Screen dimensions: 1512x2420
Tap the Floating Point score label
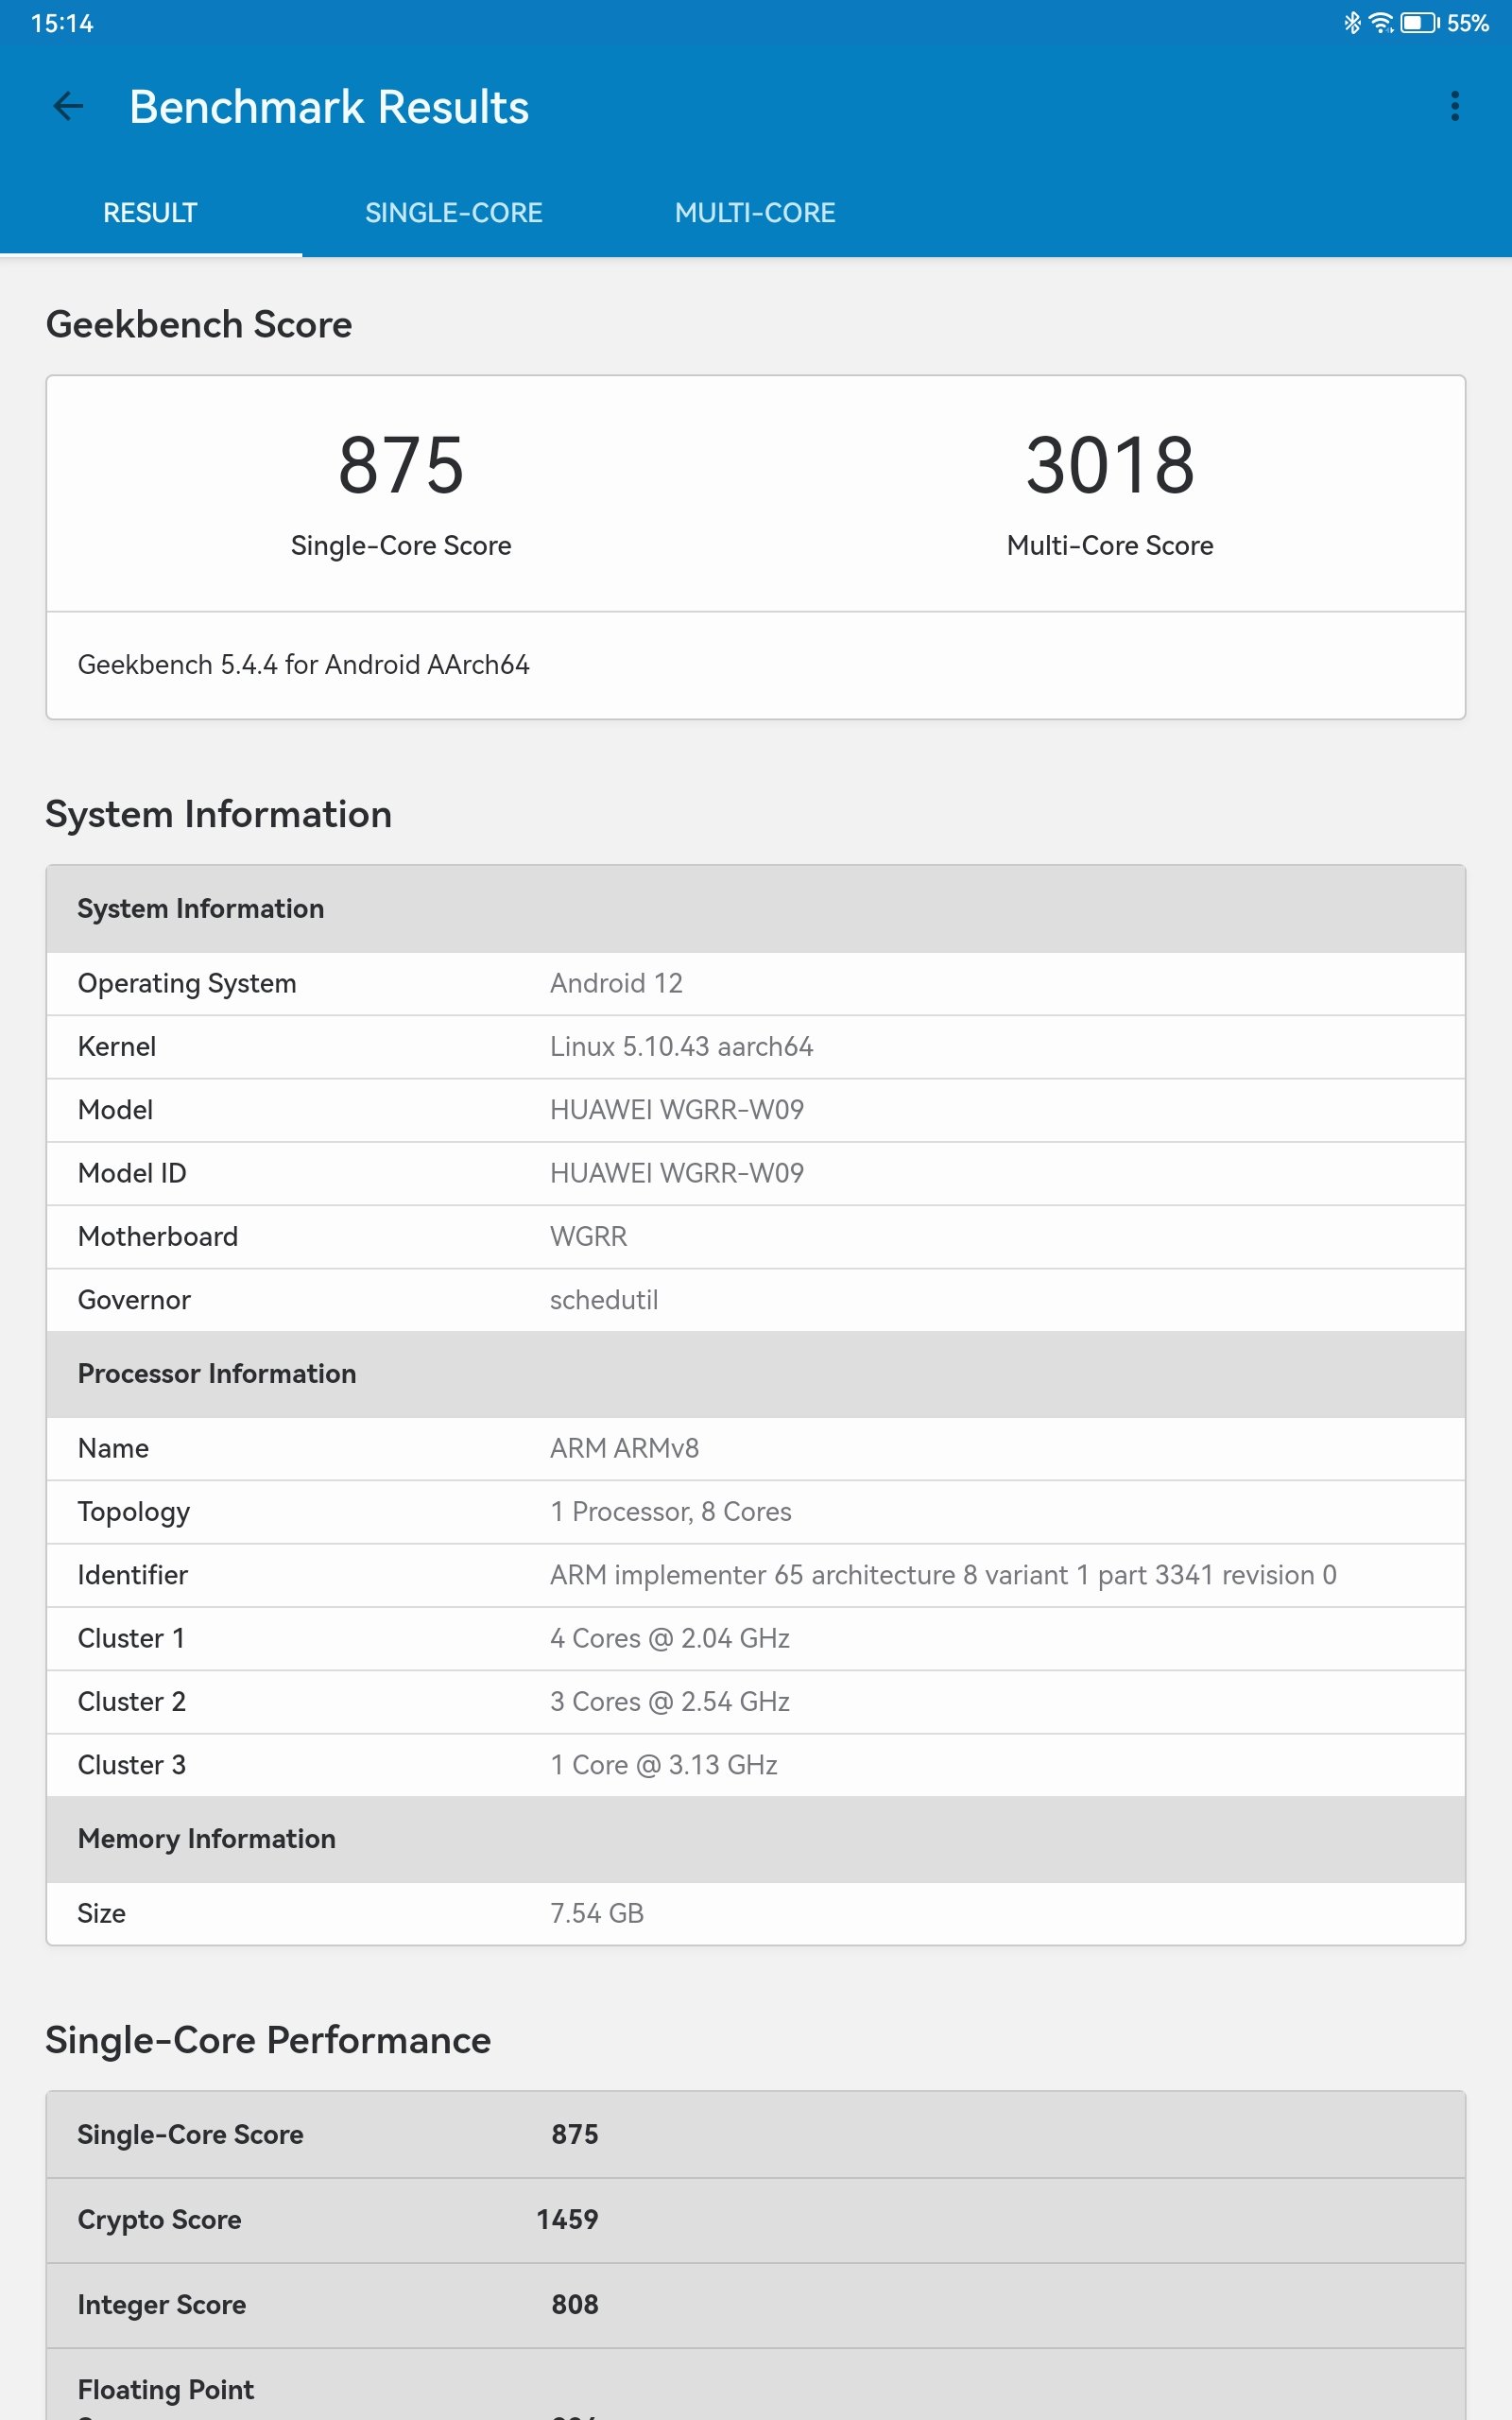pyautogui.click(x=166, y=2390)
